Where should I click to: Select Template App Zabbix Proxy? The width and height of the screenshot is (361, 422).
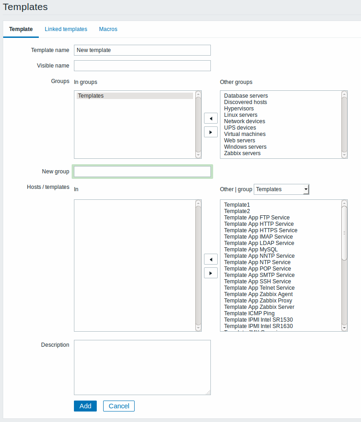[258, 301]
